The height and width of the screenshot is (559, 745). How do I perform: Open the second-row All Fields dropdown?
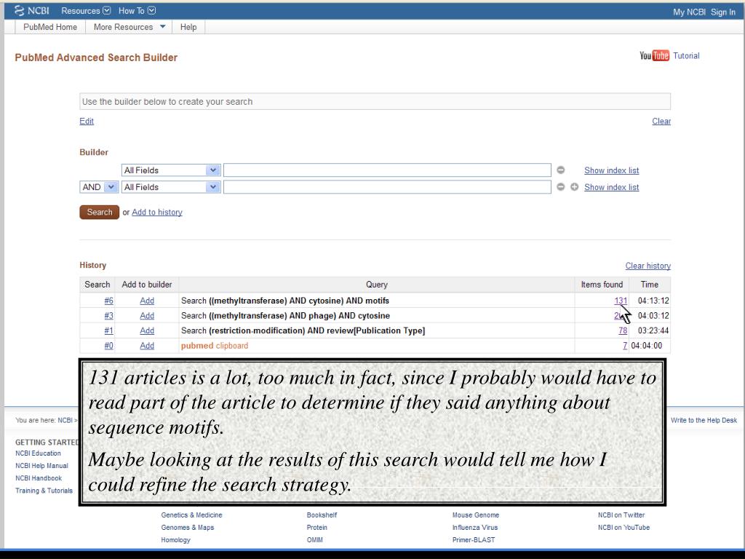point(171,187)
